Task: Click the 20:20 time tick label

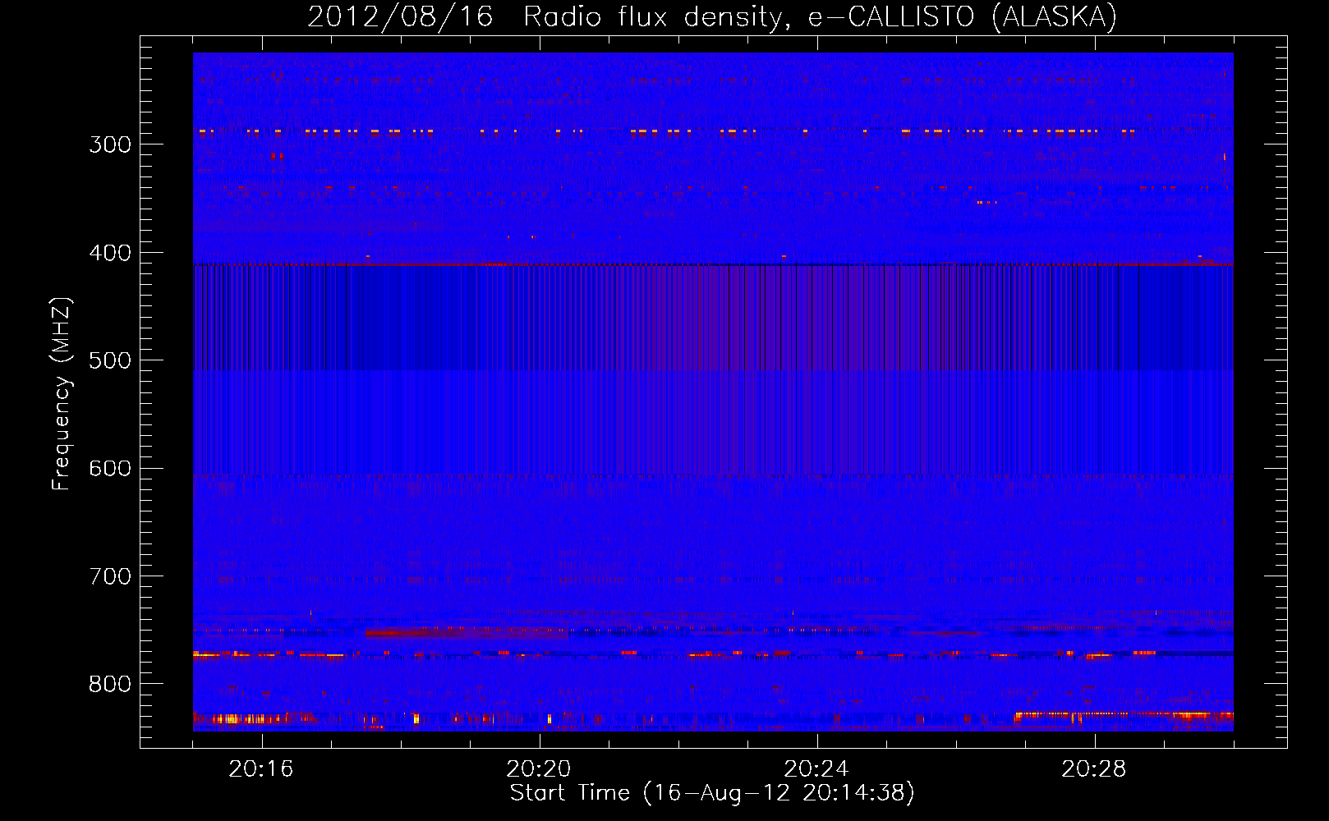Action: (x=539, y=769)
